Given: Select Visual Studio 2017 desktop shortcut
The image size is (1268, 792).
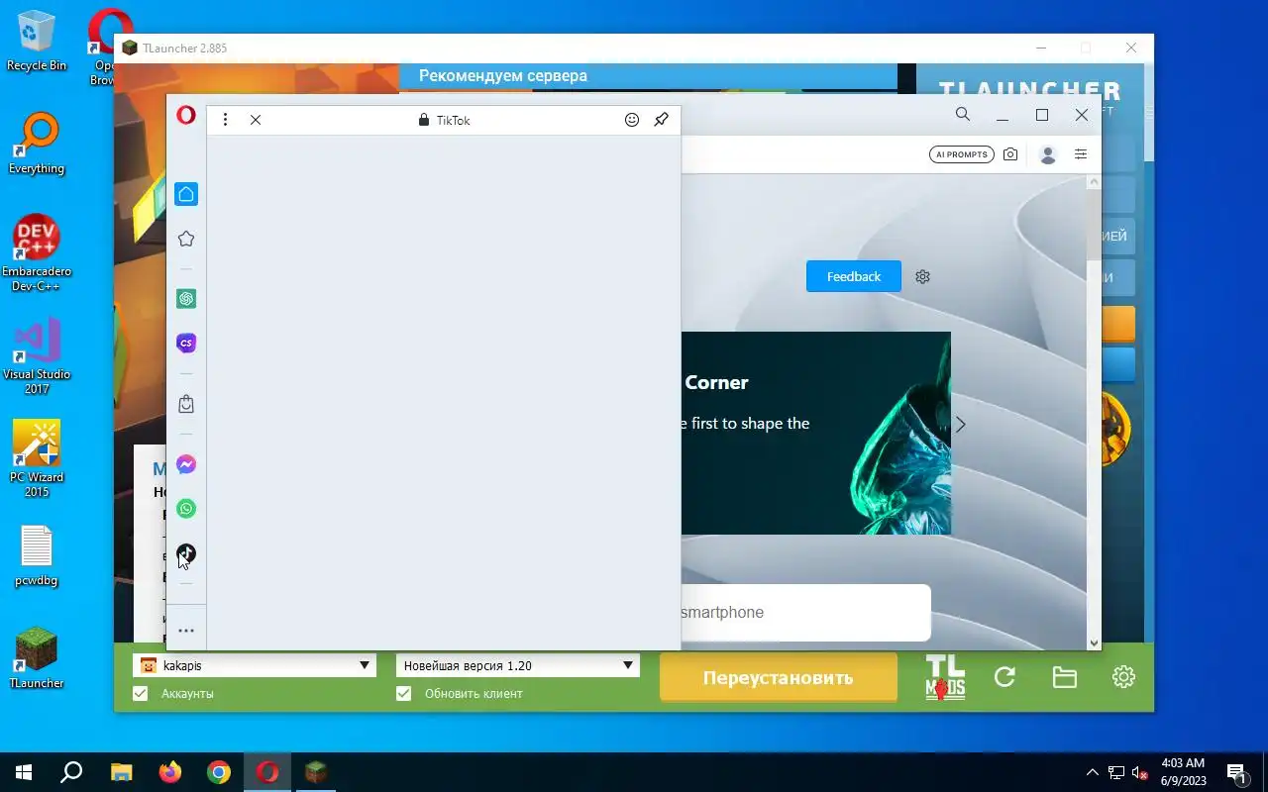Looking at the screenshot, I should [37, 356].
